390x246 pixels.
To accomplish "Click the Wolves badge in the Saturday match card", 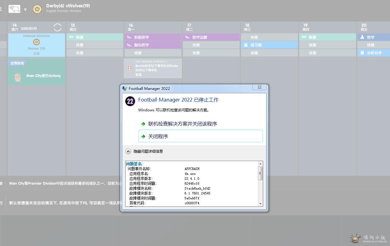I will [36, 42].
